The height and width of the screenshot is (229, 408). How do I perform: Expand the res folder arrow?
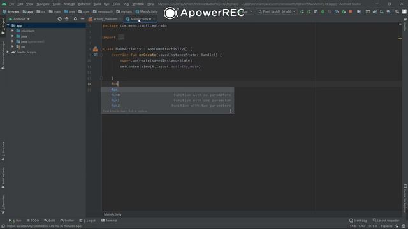[x=13, y=46]
